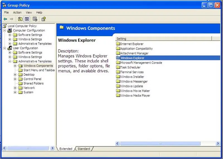Image resolution: width=223 pixels, height=159 pixels.
Task: Minimize the Group Policy window
Action: [x=204, y=5]
